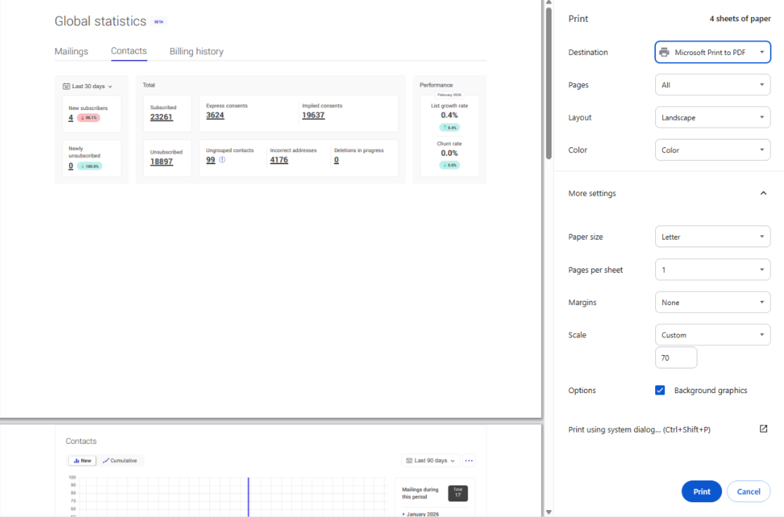Click the printer icon in the Destination field

click(x=663, y=51)
